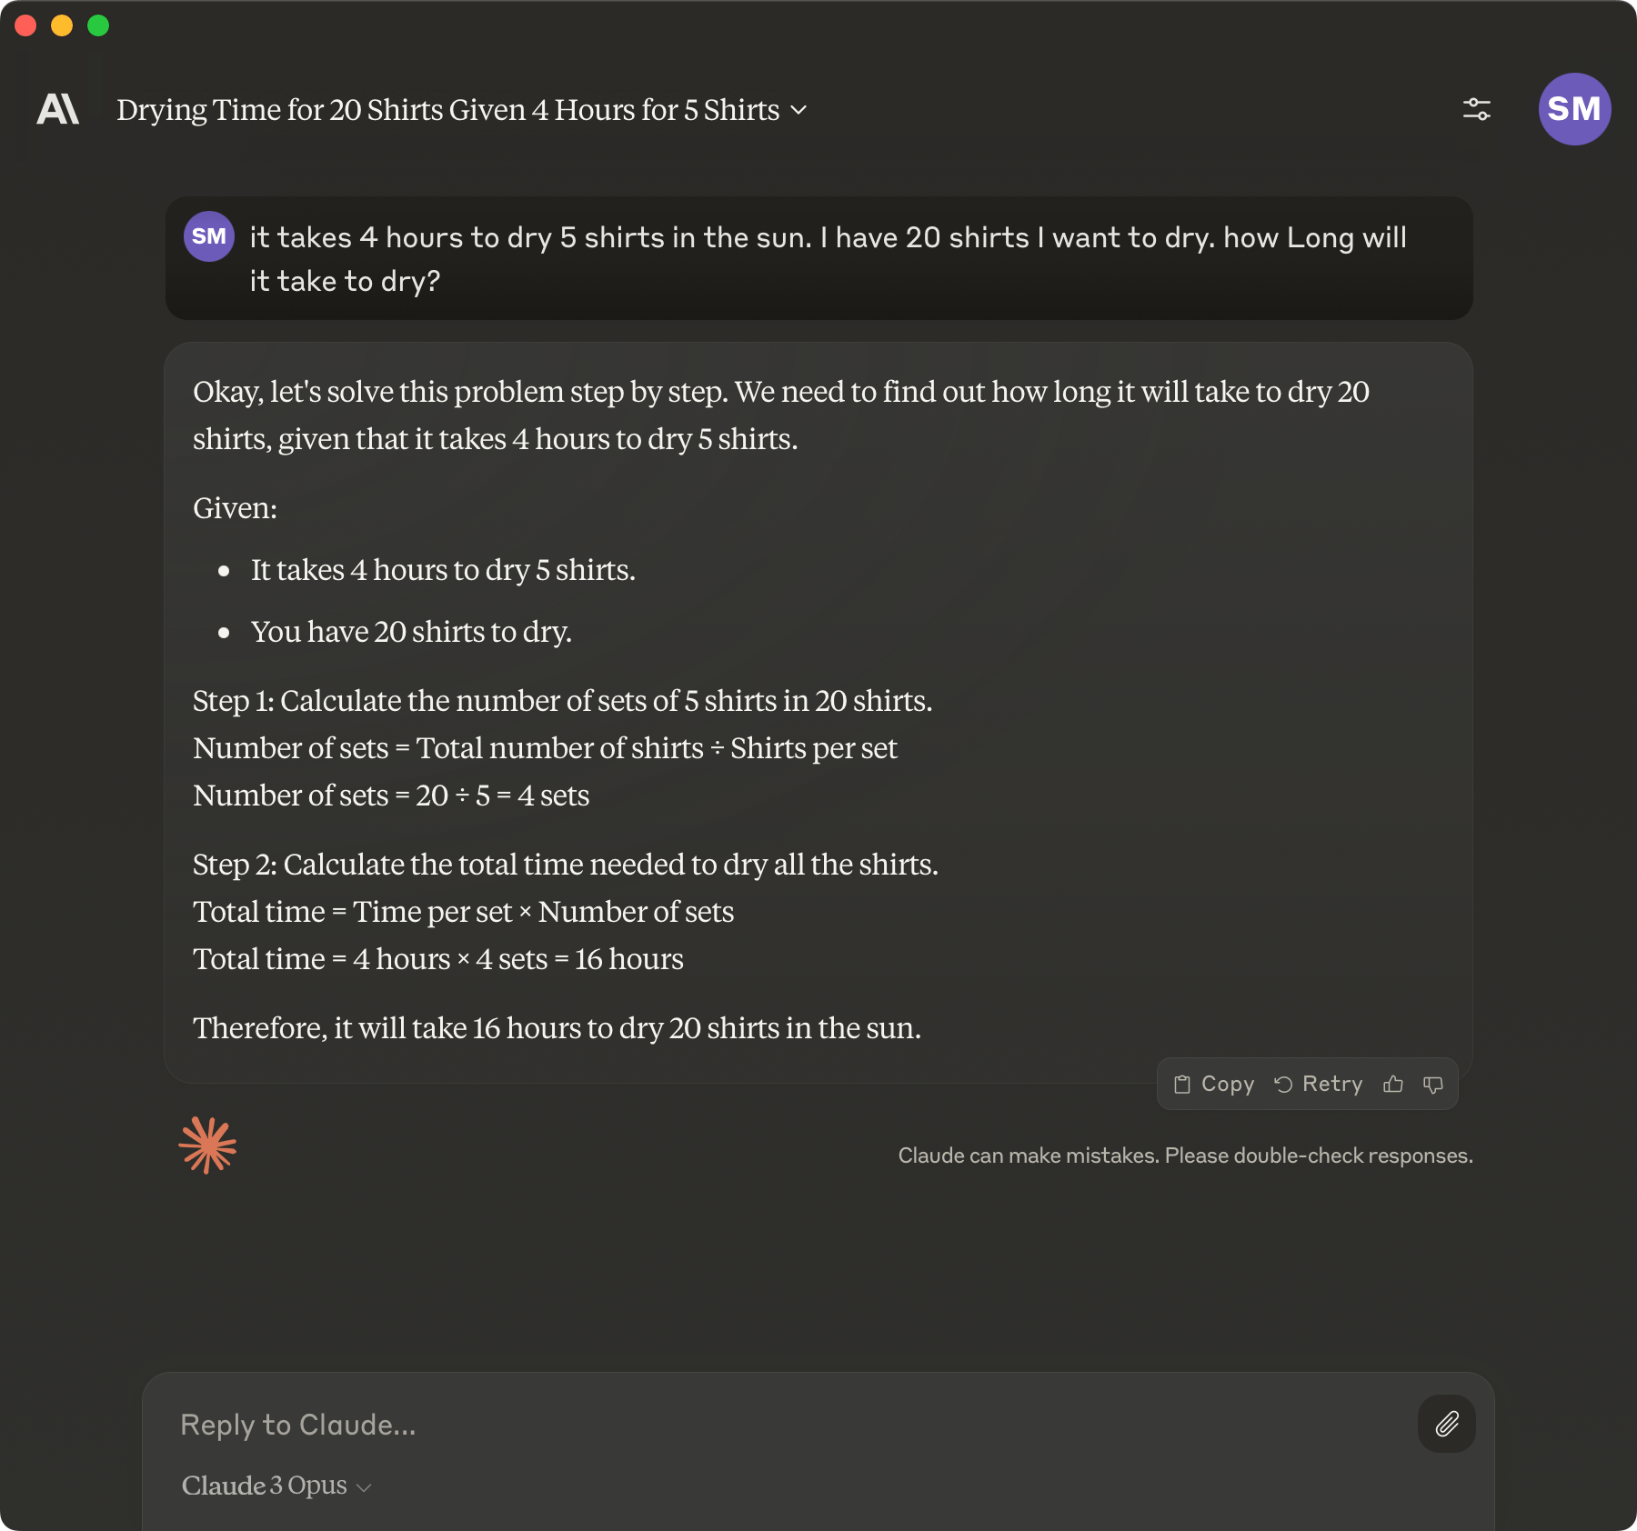Attach a file with the paperclip icon
Viewport: 1637px width, 1531px height.
(1446, 1424)
